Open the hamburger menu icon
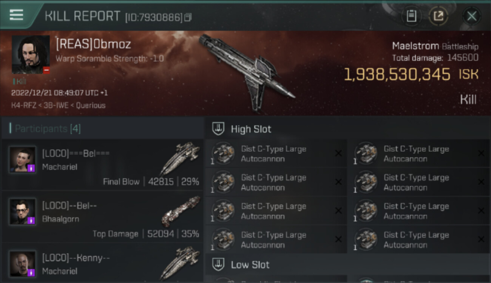 pyautogui.click(x=16, y=15)
